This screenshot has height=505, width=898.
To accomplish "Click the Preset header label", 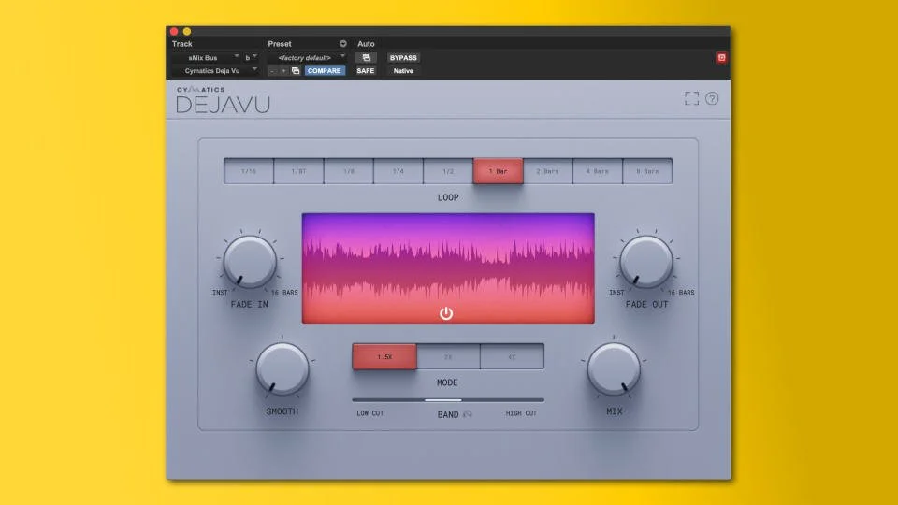I will pos(280,44).
